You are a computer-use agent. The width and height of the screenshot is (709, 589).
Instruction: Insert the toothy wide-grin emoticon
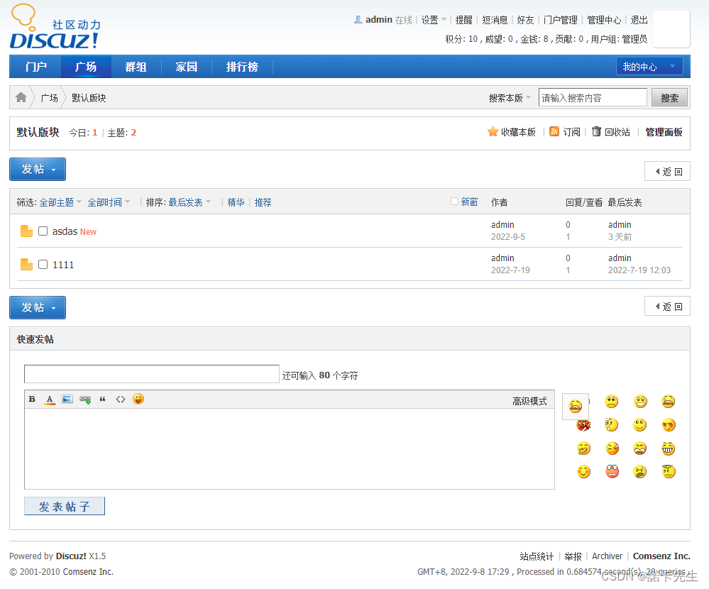click(669, 448)
